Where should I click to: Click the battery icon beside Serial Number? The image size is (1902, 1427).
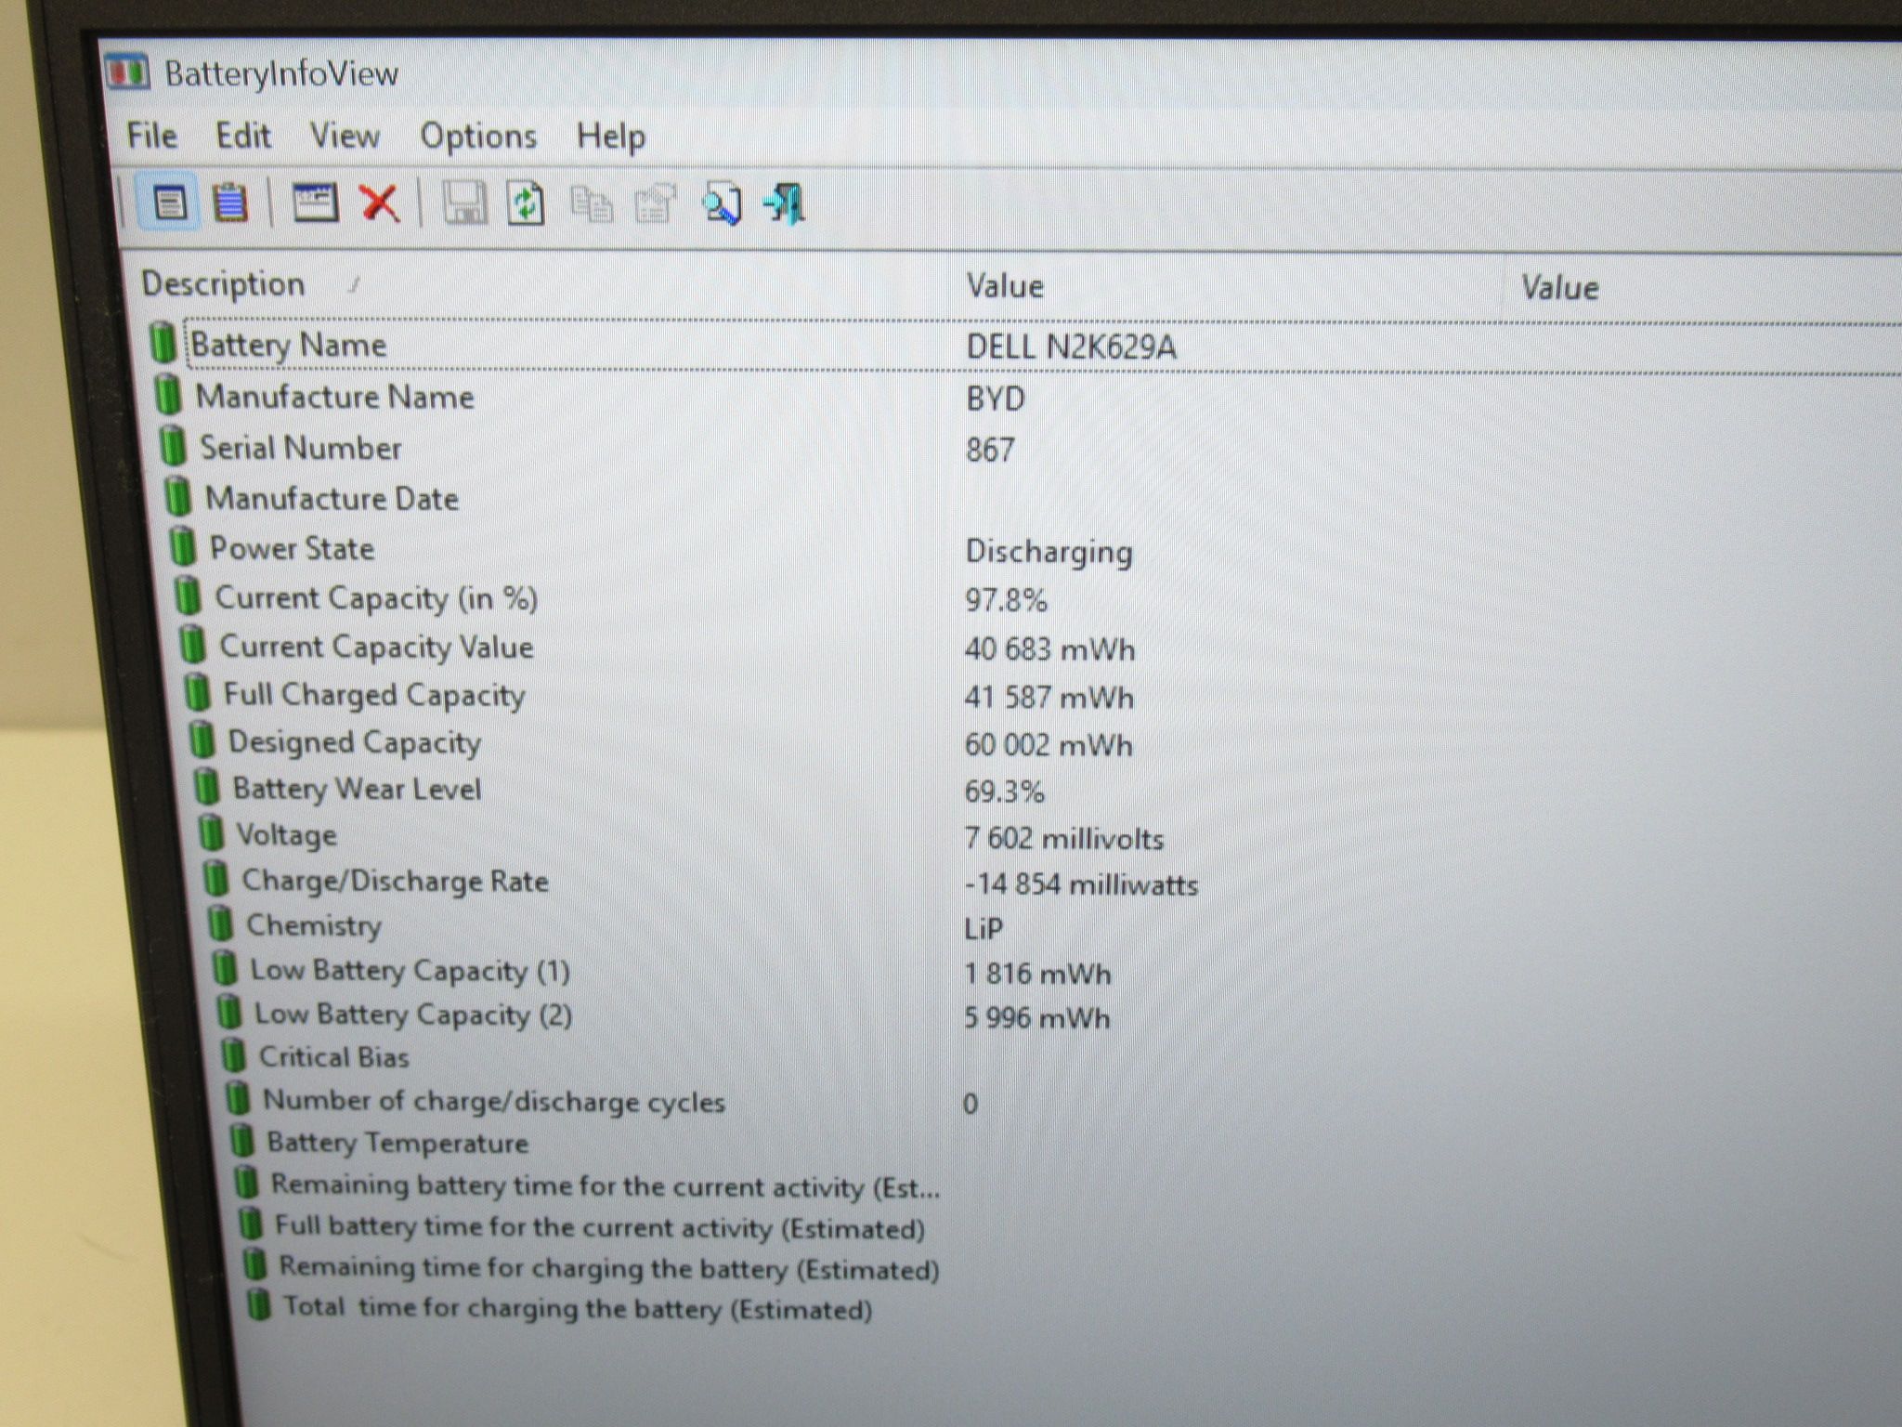[x=172, y=445]
